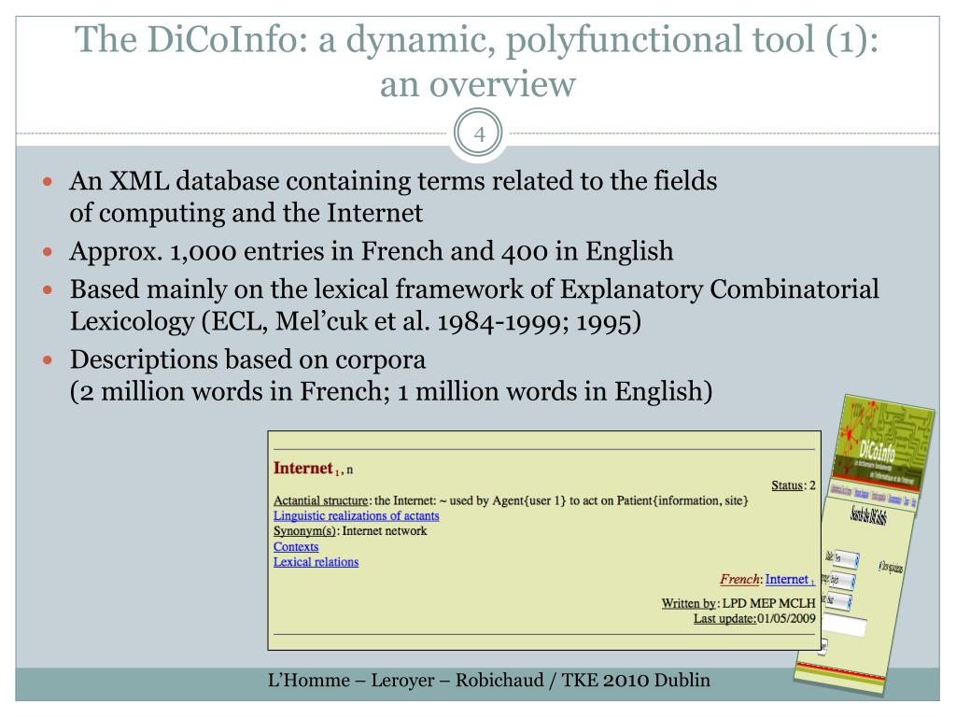The width and height of the screenshot is (956, 717).
Task: Click the Last update date
Action: (786, 618)
